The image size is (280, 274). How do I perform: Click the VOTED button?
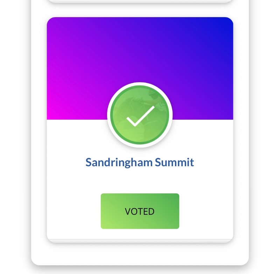(x=140, y=211)
